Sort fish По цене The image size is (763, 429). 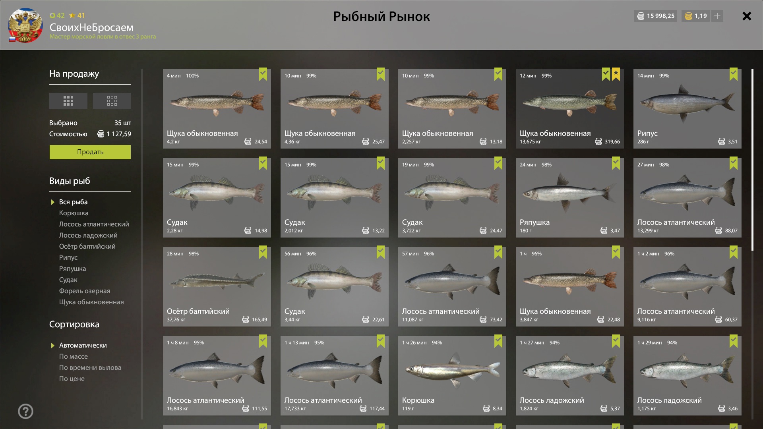click(72, 379)
